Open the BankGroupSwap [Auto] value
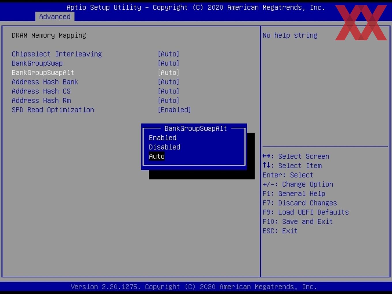The image size is (392, 294). point(169,63)
